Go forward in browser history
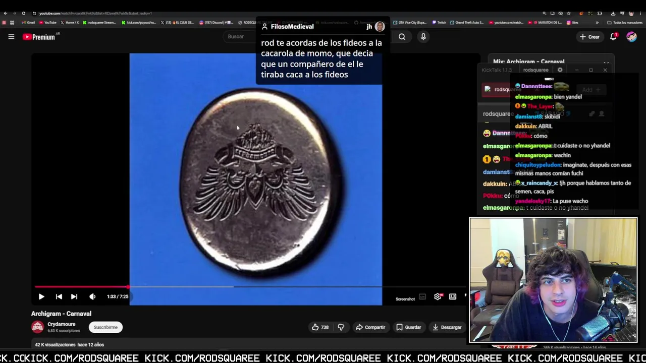 pyautogui.click(x=14, y=13)
